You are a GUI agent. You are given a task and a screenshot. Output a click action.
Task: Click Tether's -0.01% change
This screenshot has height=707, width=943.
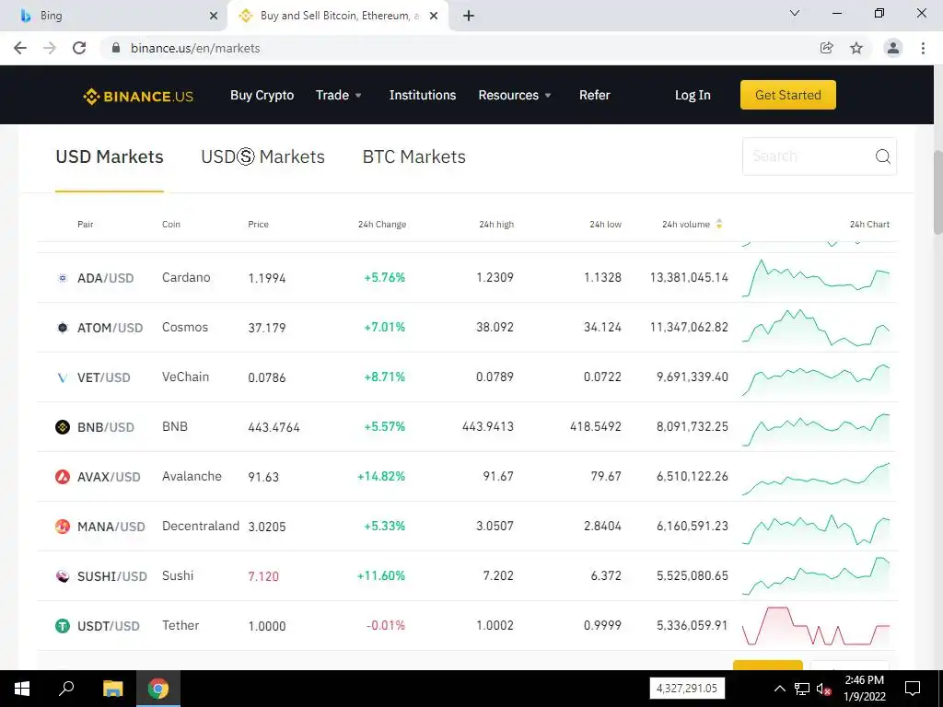pos(386,625)
